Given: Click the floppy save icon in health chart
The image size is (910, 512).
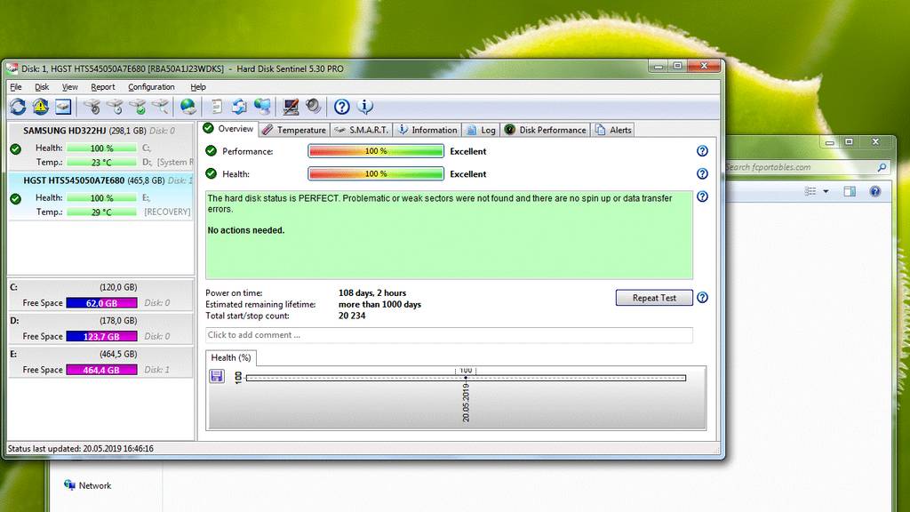Looking at the screenshot, I should click(217, 376).
